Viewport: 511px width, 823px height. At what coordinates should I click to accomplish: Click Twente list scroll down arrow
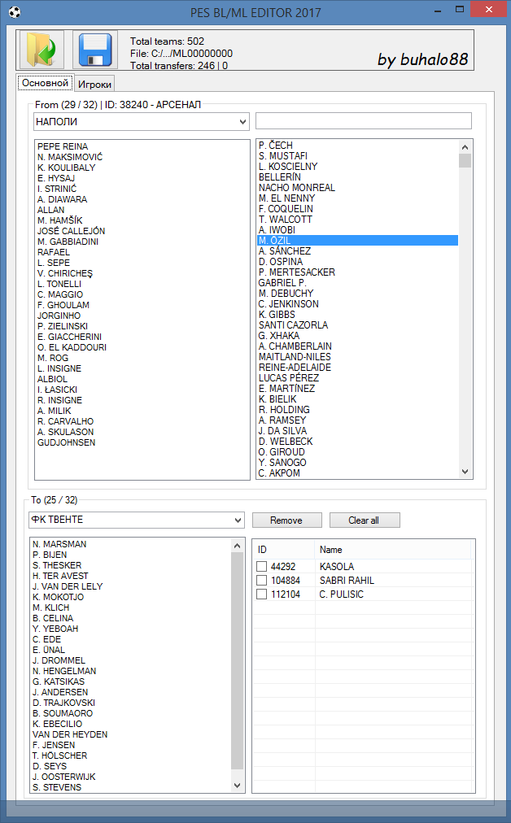237,786
